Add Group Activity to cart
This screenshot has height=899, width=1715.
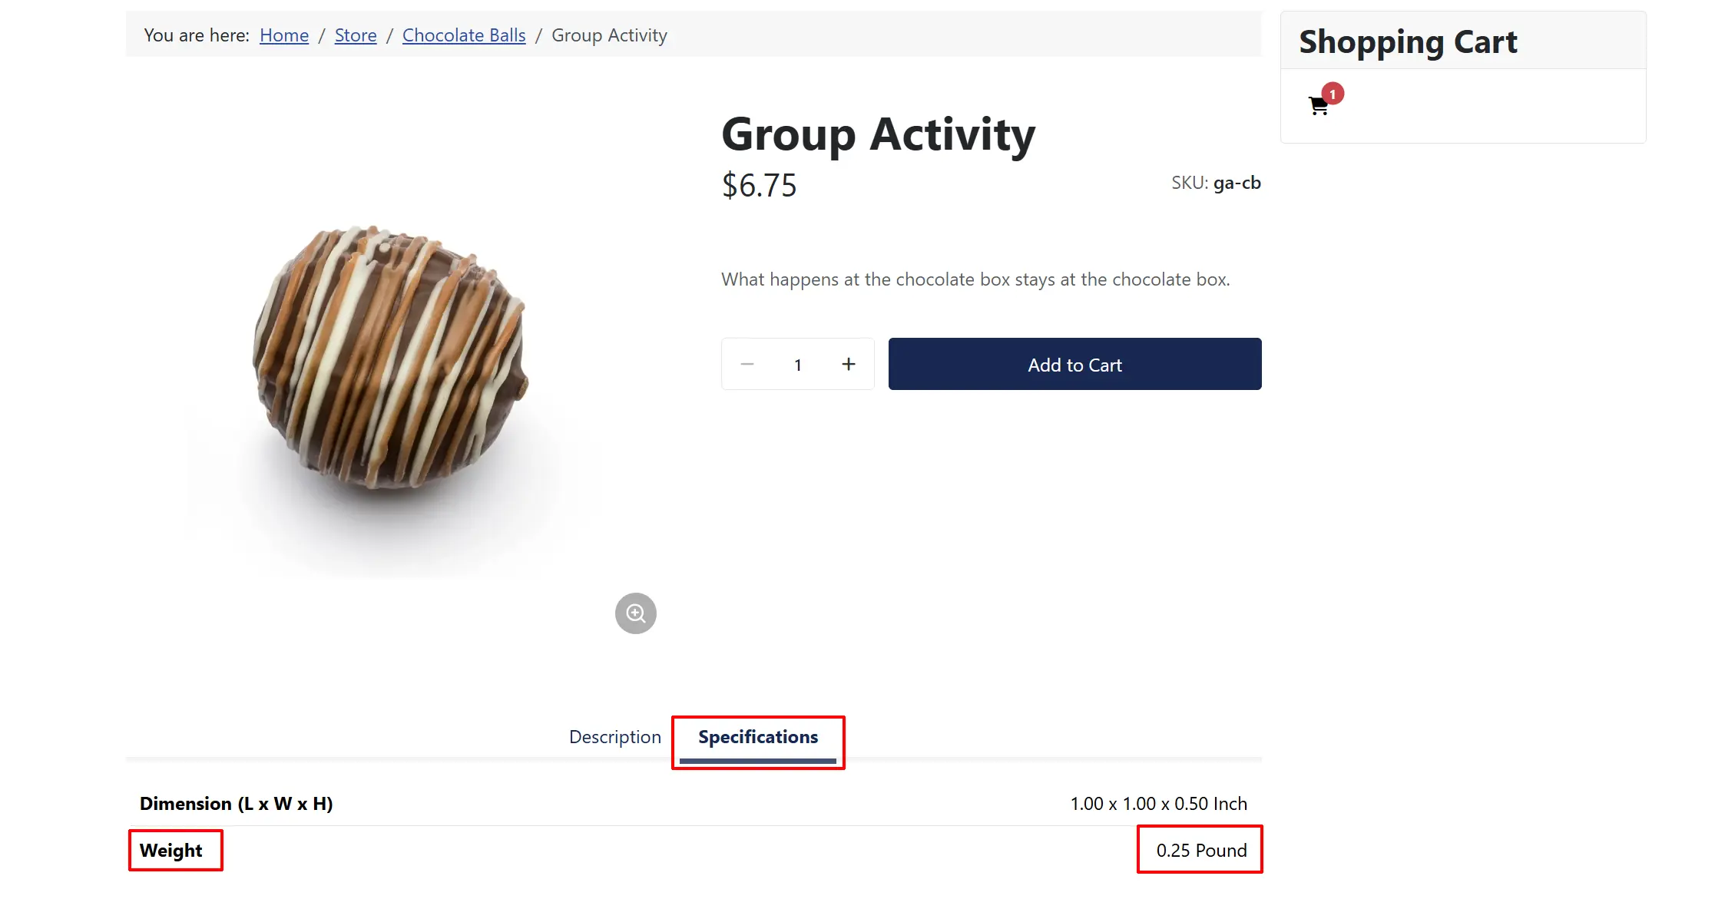tap(1074, 364)
